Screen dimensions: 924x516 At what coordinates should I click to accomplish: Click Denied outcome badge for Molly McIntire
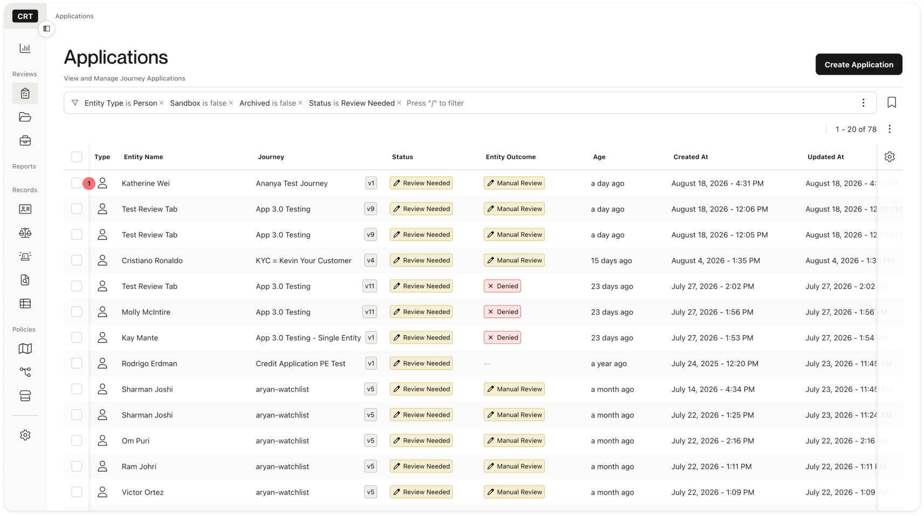click(502, 312)
